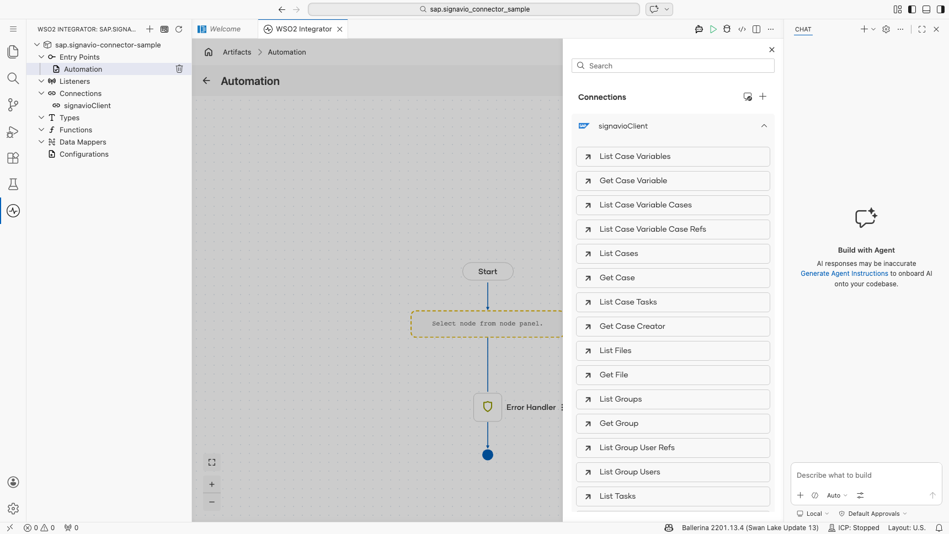This screenshot has width=949, height=534.
Task: Open editor More Actions ellipsis
Action: [771, 29]
